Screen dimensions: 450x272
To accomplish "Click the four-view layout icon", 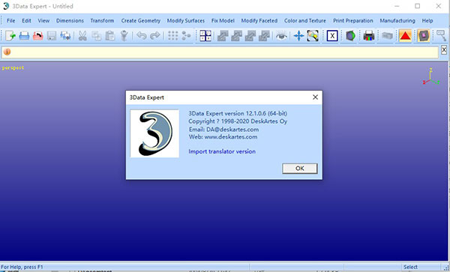I will (205, 36).
